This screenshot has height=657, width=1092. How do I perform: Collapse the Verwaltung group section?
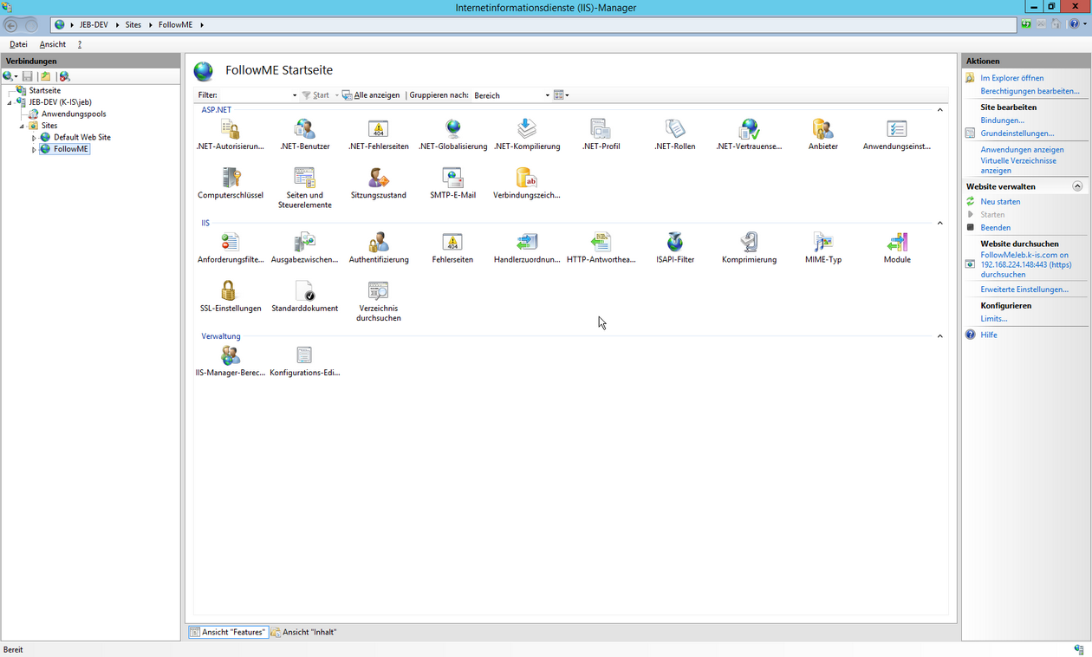point(940,336)
